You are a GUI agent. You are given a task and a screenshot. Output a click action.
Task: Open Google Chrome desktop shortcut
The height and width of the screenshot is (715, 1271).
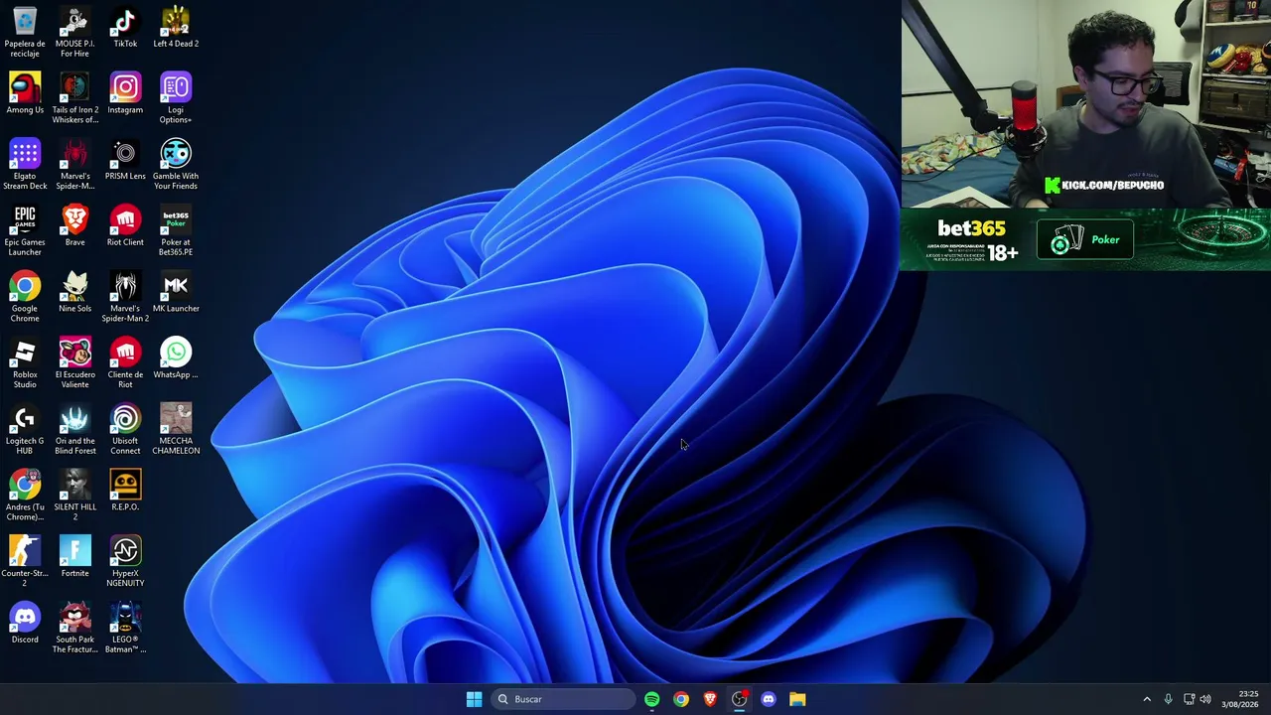(25, 297)
